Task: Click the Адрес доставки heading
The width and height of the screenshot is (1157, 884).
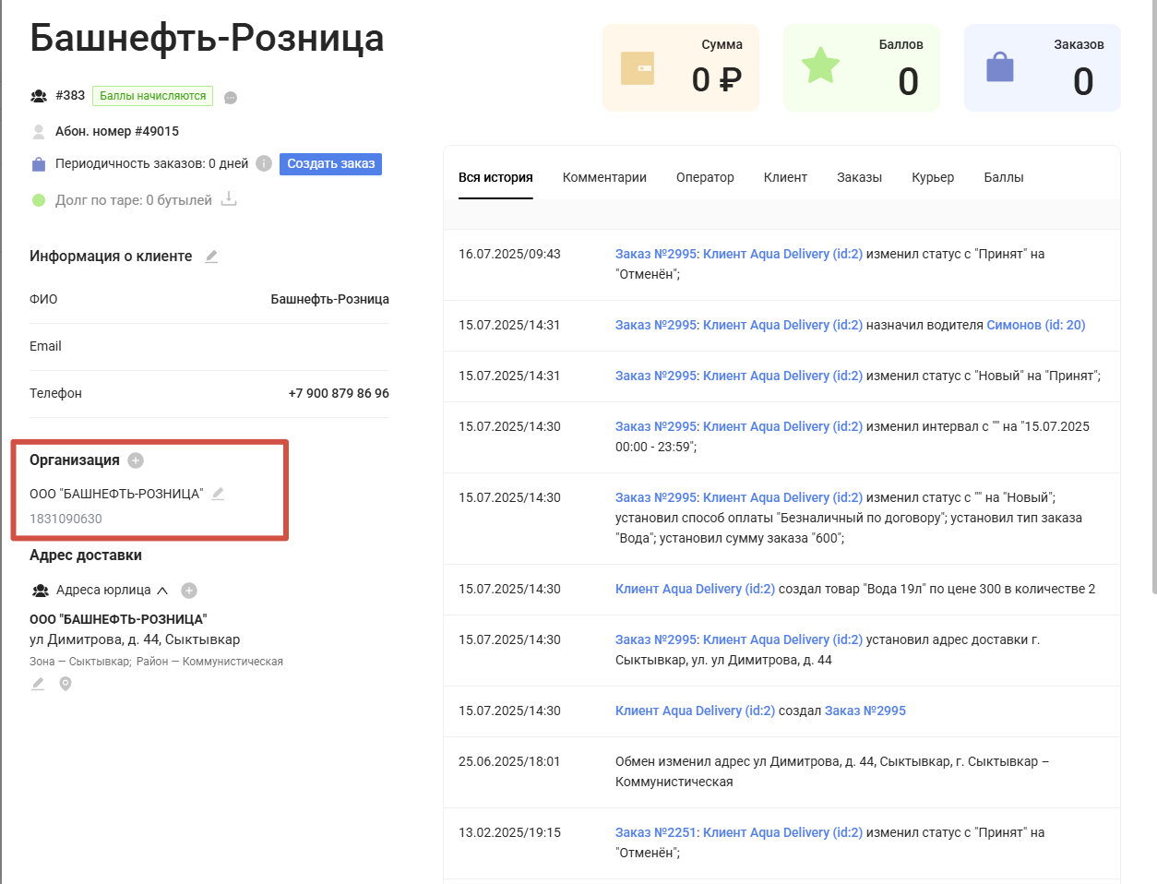Action: [x=86, y=555]
